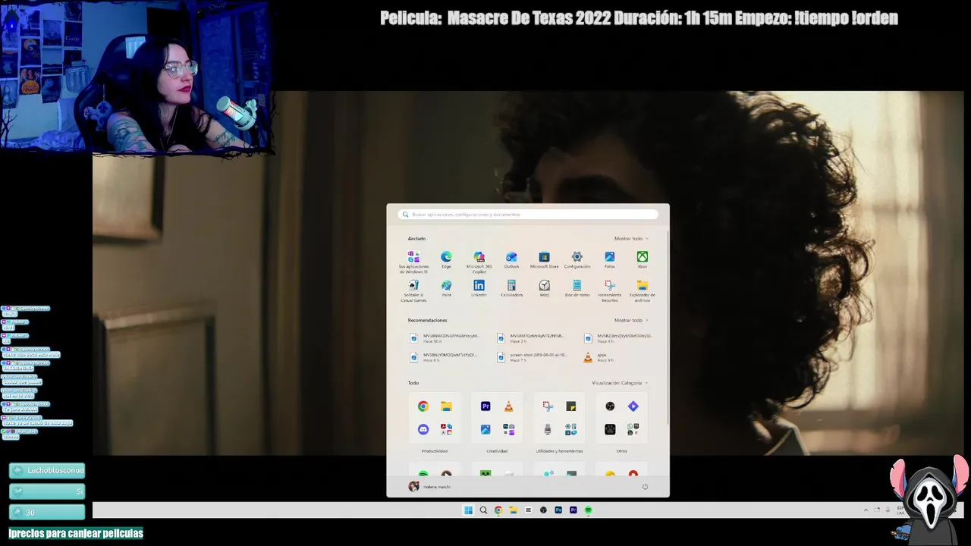Image resolution: width=971 pixels, height=546 pixels.
Task: Open Sus aplicaciones de Windows 10
Action: [x=413, y=262]
